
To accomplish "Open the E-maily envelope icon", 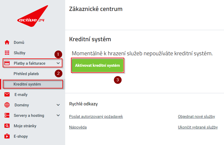I will pyautogui.click(x=7, y=94).
